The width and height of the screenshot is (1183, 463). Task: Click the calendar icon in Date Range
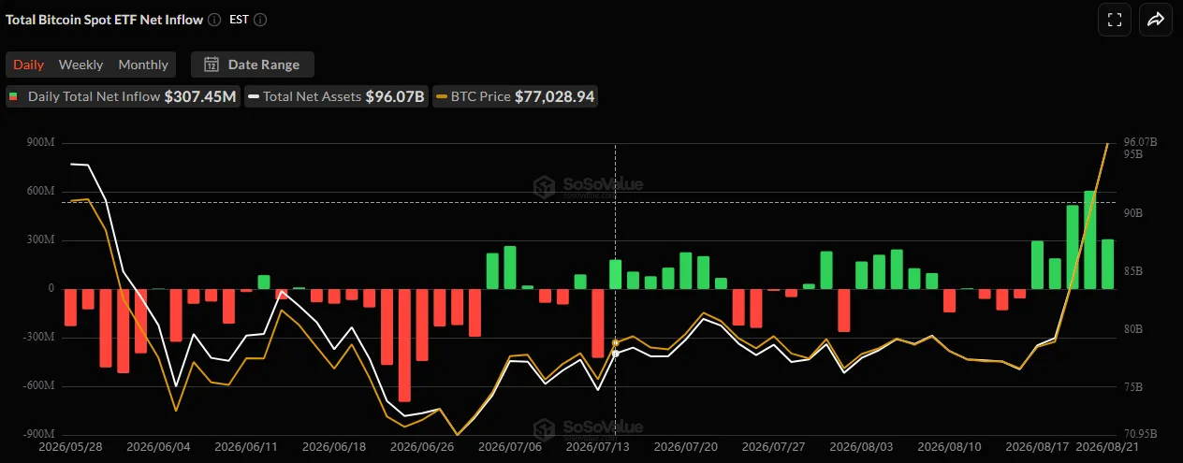click(x=212, y=65)
